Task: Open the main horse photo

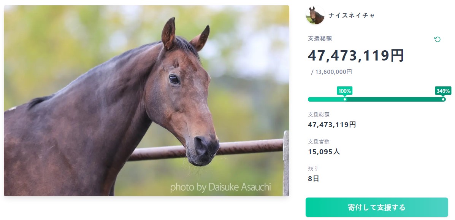Action: click(146, 101)
